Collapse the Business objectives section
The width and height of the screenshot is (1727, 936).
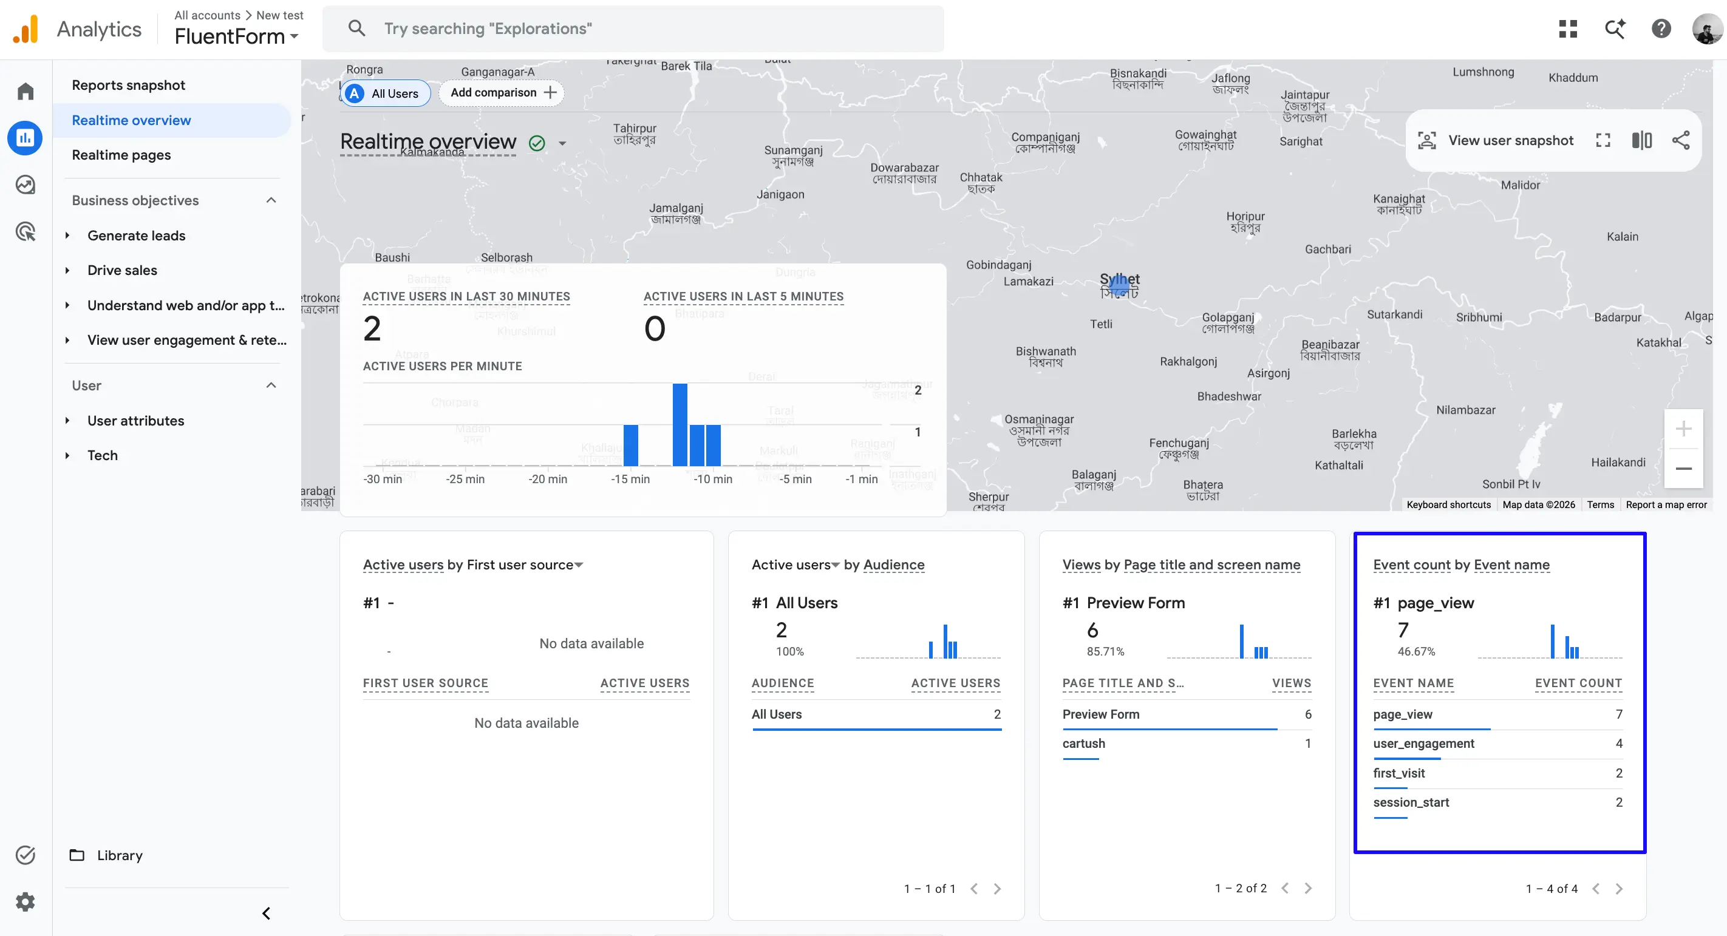point(271,200)
